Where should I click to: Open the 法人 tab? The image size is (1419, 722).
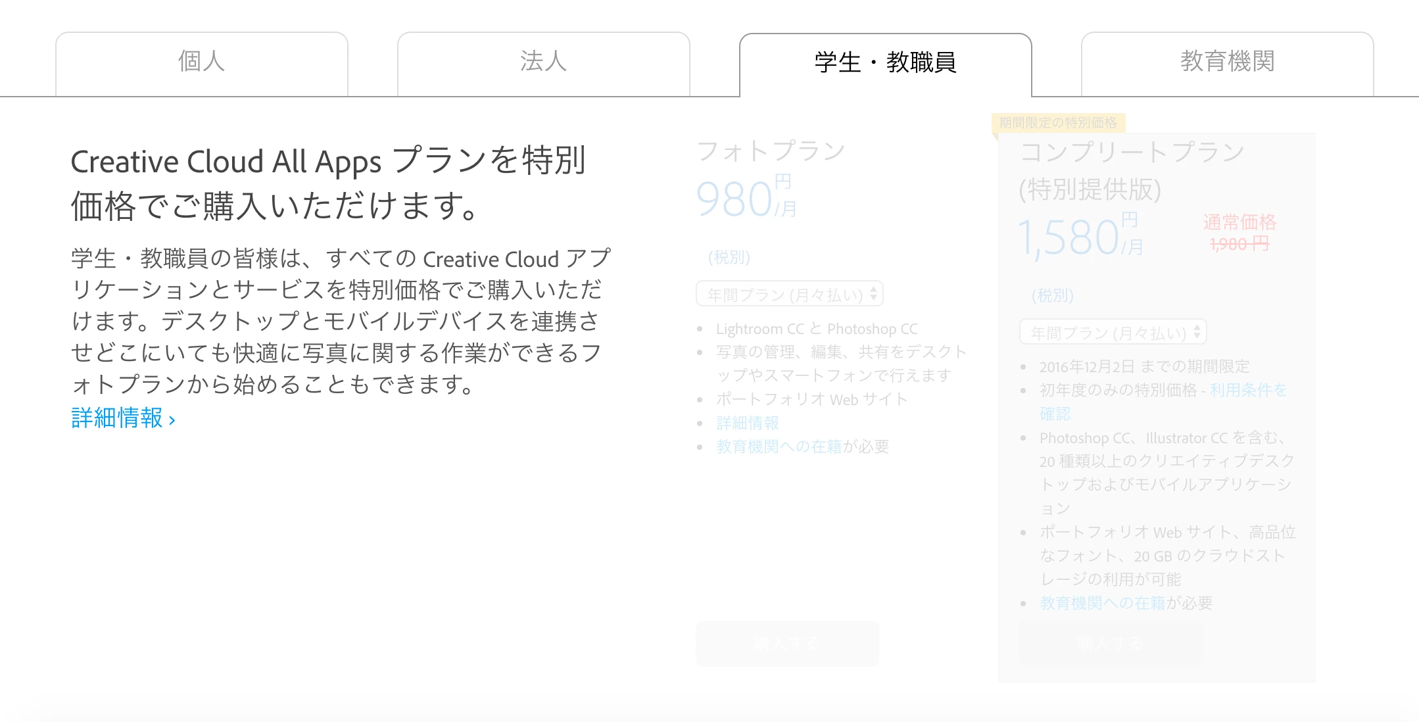click(543, 63)
